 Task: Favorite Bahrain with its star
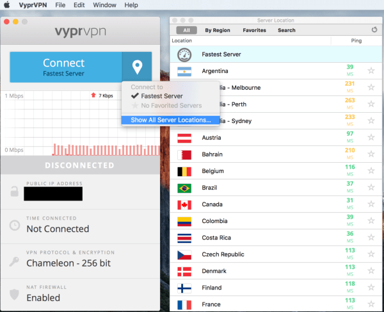[x=371, y=154]
